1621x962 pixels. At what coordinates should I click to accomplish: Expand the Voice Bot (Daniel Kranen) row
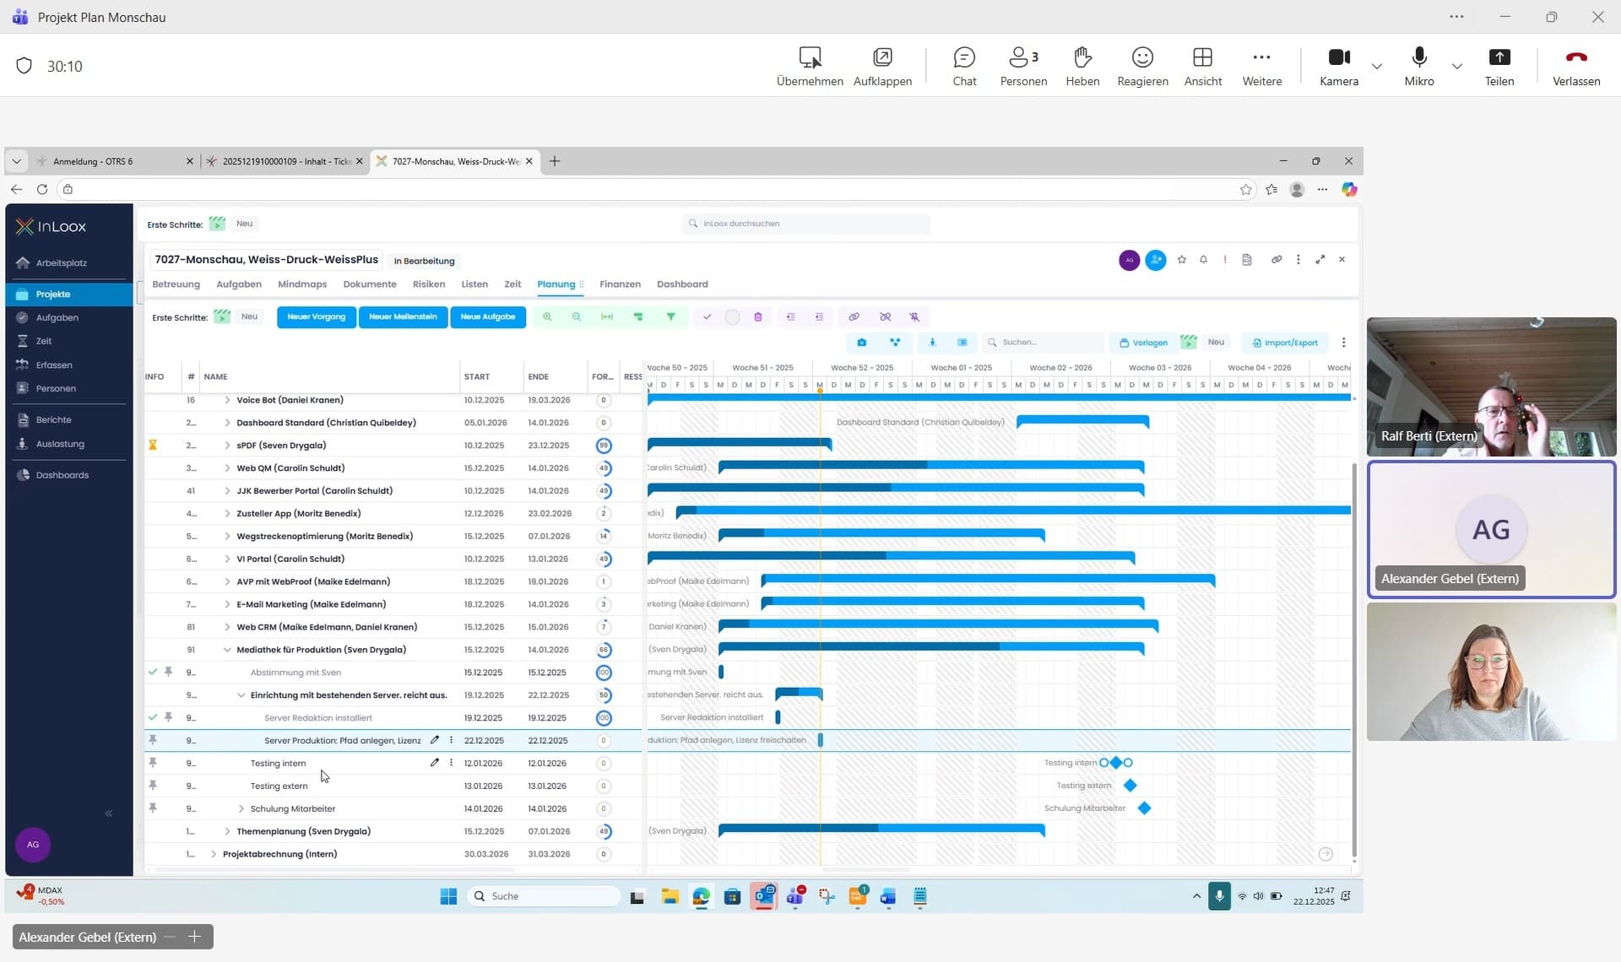tap(227, 401)
